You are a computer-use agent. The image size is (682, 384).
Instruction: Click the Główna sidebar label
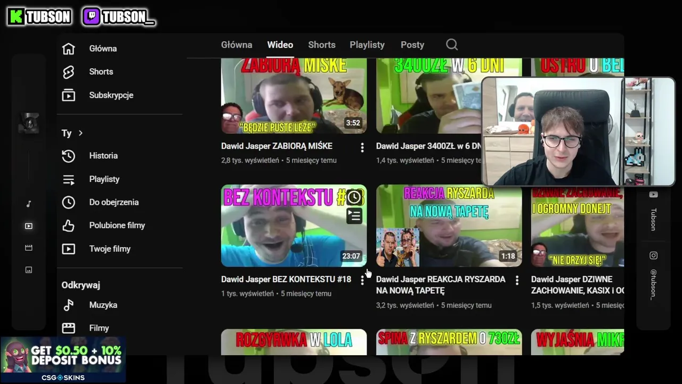(103, 49)
